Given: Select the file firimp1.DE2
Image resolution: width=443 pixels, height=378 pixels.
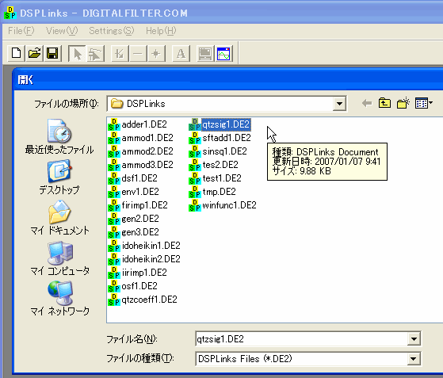Looking at the screenshot, I should point(138,205).
